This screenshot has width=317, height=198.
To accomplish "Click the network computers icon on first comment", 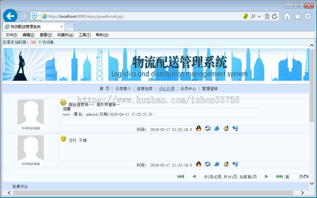I will click(x=235, y=128).
